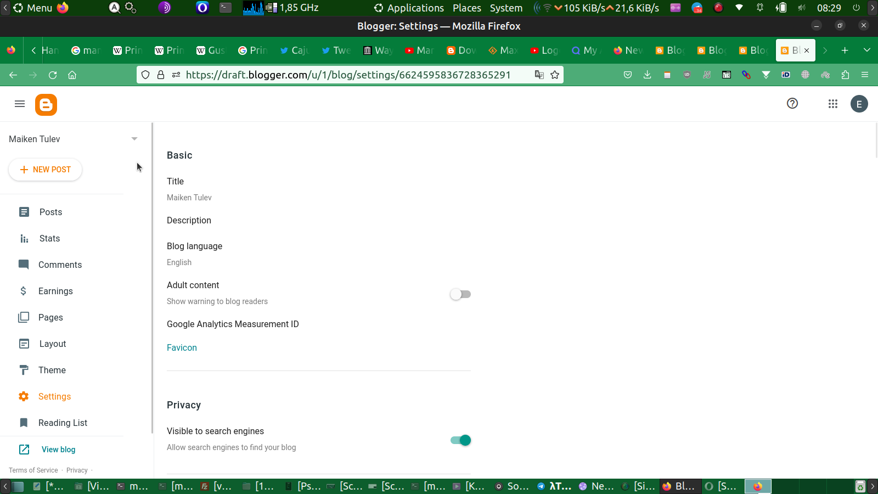This screenshot has height=494, width=878.
Task: Reload the page with refresh icon
Action: (53, 75)
